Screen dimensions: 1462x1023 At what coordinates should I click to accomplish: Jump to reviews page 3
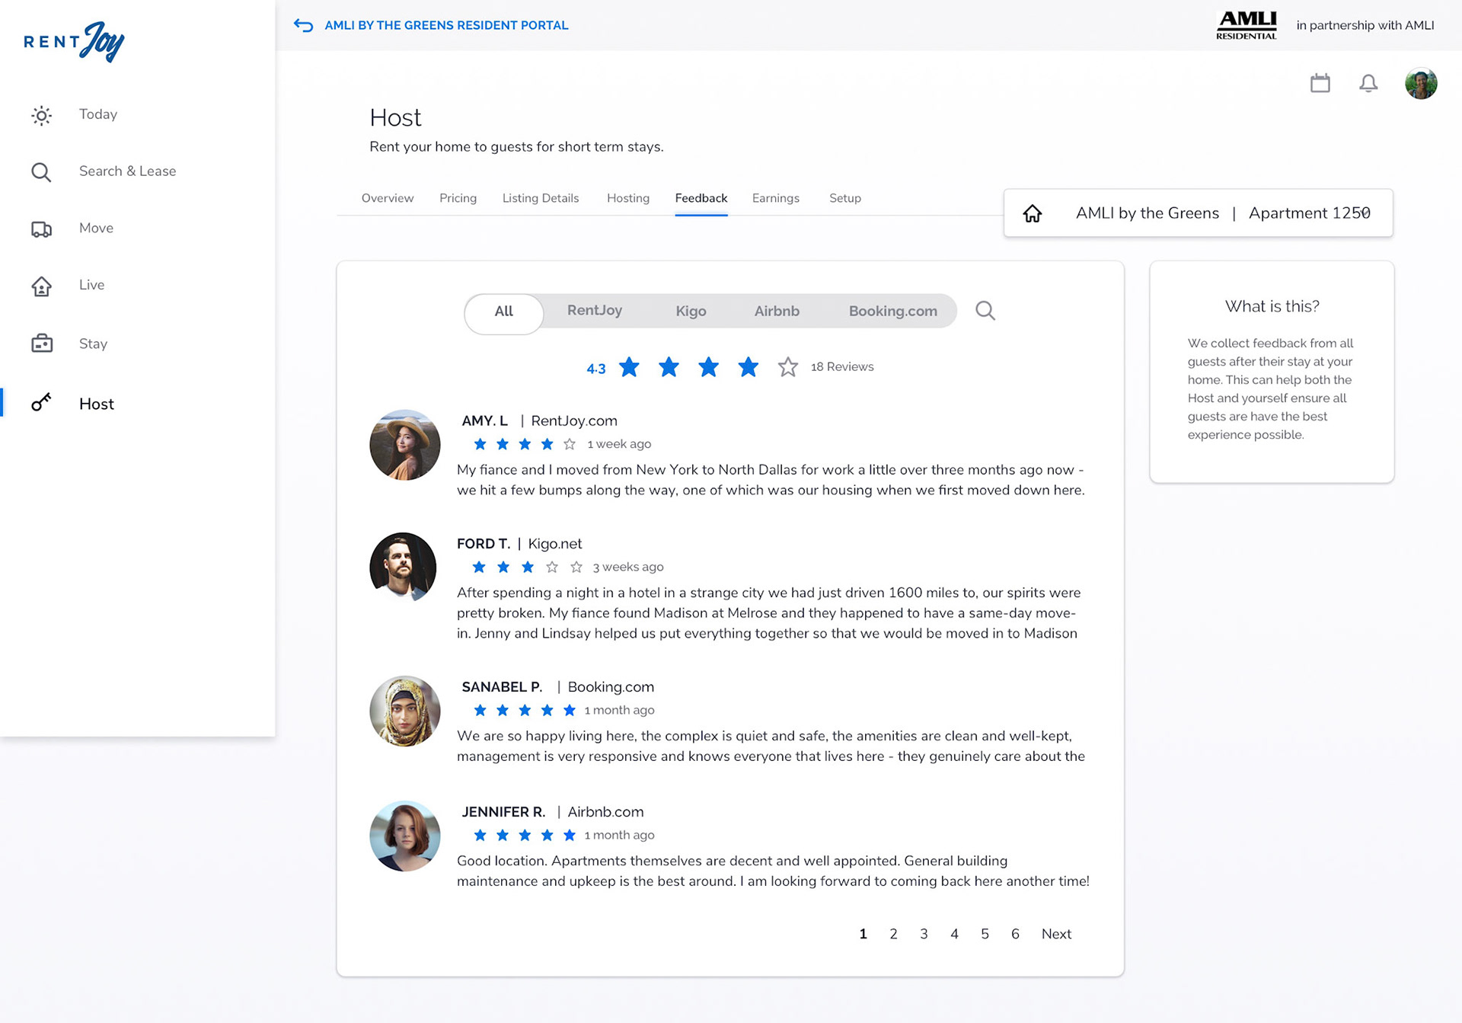tap(923, 934)
